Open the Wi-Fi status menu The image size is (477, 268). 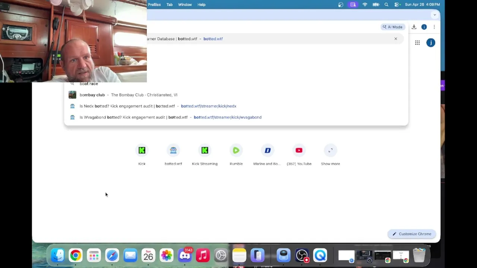pyautogui.click(x=365, y=4)
